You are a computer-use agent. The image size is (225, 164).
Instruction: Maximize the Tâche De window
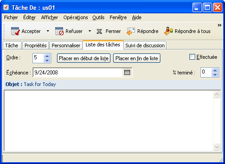207,8
